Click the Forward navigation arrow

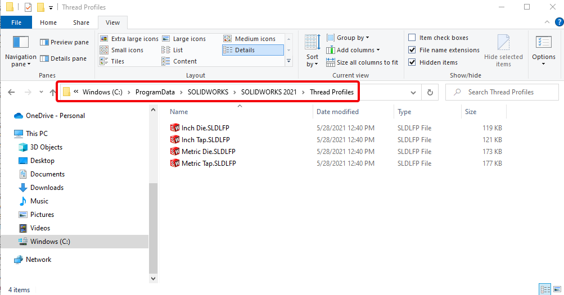point(28,92)
